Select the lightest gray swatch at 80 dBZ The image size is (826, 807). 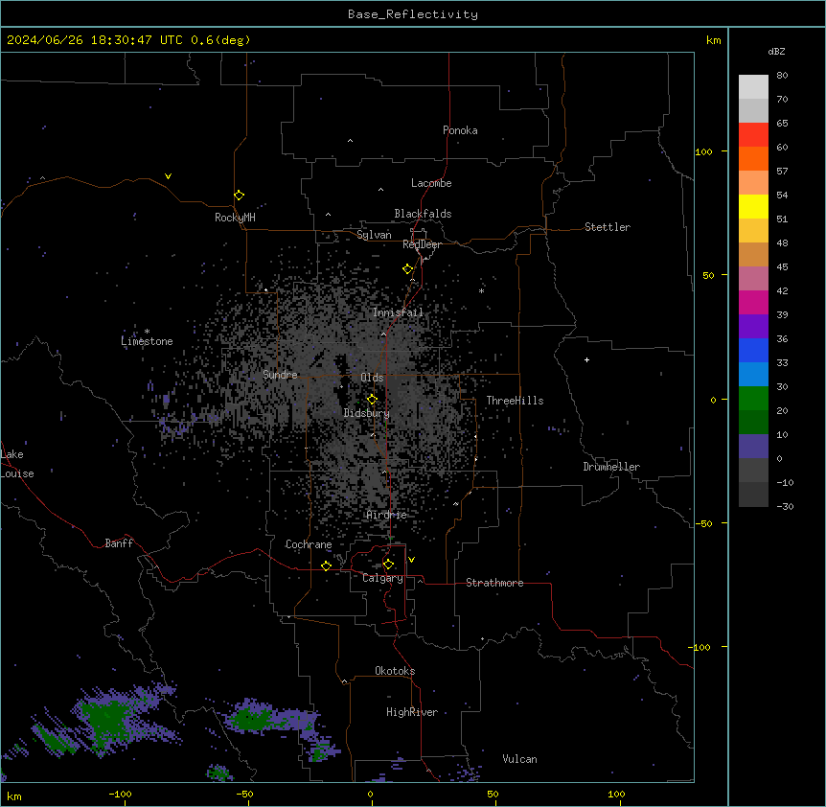pyautogui.click(x=753, y=86)
